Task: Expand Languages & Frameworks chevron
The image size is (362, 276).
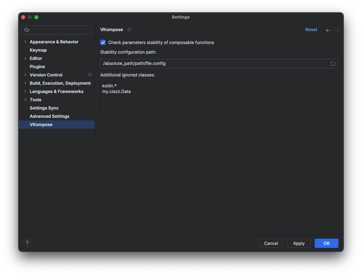Action: (x=25, y=91)
